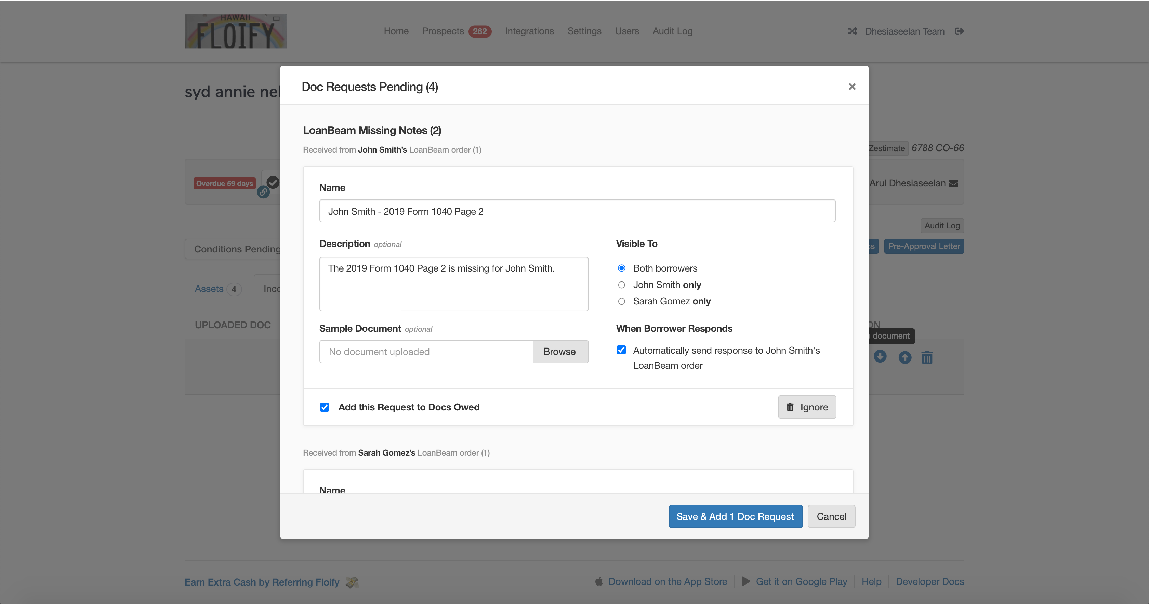Click the download document icon
This screenshot has width=1149, height=604.
[881, 357]
